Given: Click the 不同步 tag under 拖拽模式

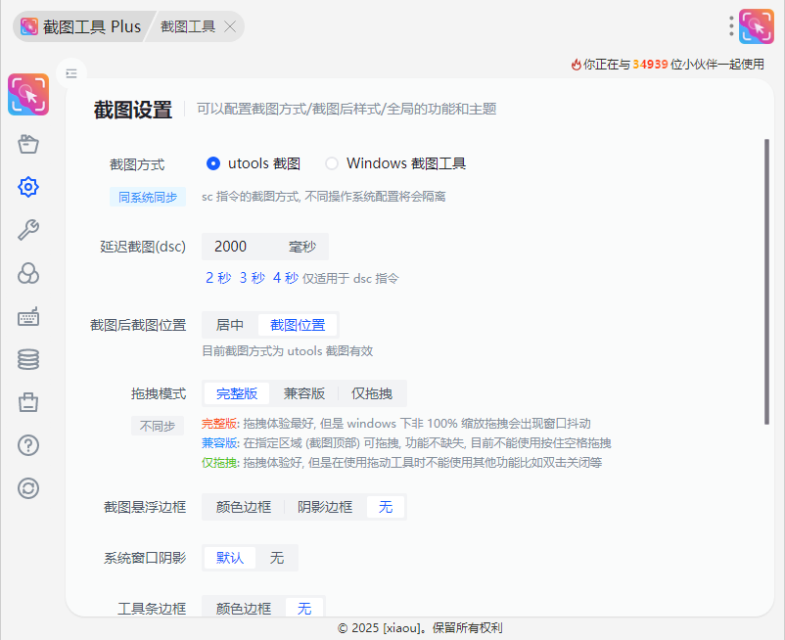Looking at the screenshot, I should coord(158,426).
